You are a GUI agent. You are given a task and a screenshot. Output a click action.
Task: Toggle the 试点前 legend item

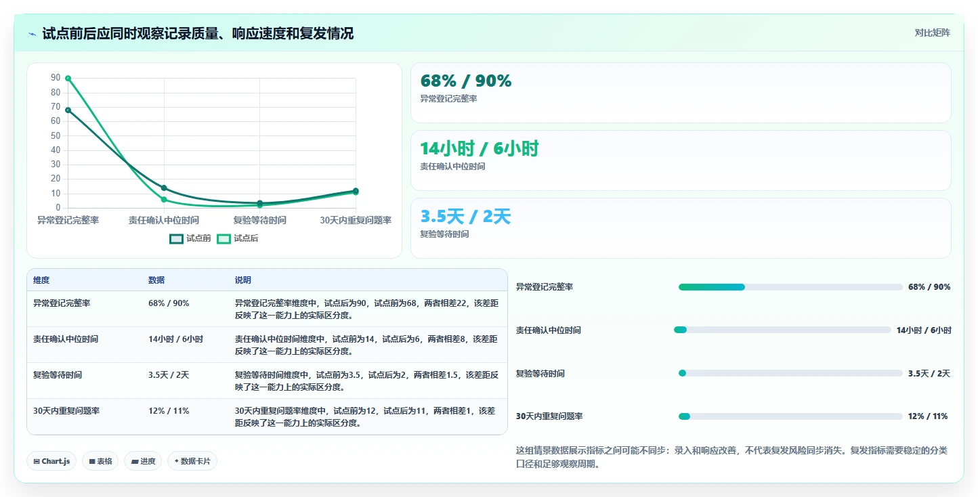point(190,238)
